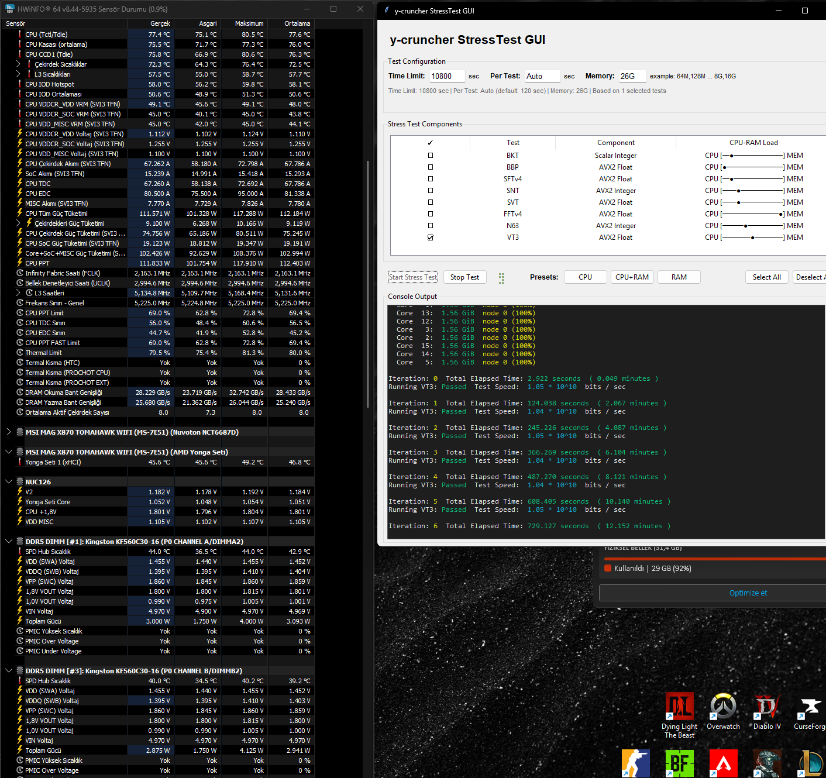This screenshot has height=778, width=826.
Task: Click lightning icon of CPU PPT row
Action: coord(20,263)
